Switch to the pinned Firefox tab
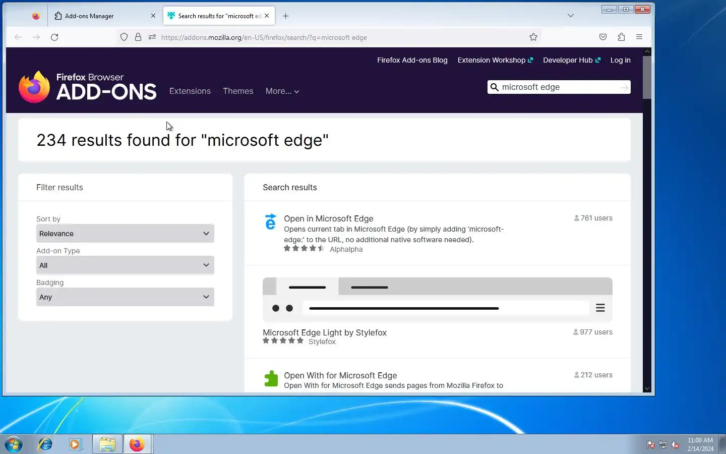This screenshot has height=454, width=726. pos(36,16)
